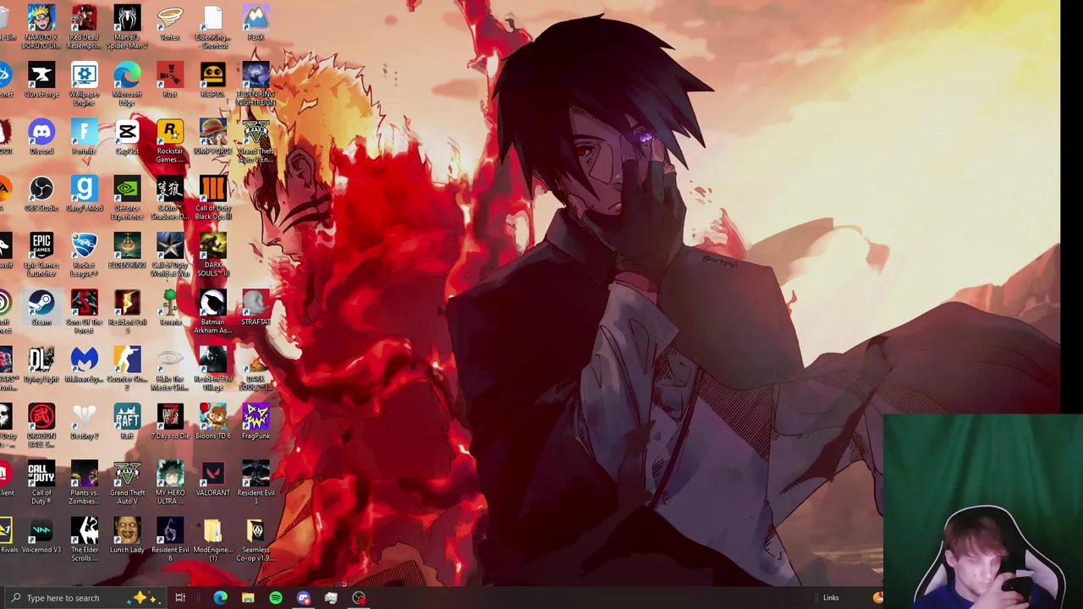Select the Fortnite shortcut
The height and width of the screenshot is (609, 1083).
[84, 136]
